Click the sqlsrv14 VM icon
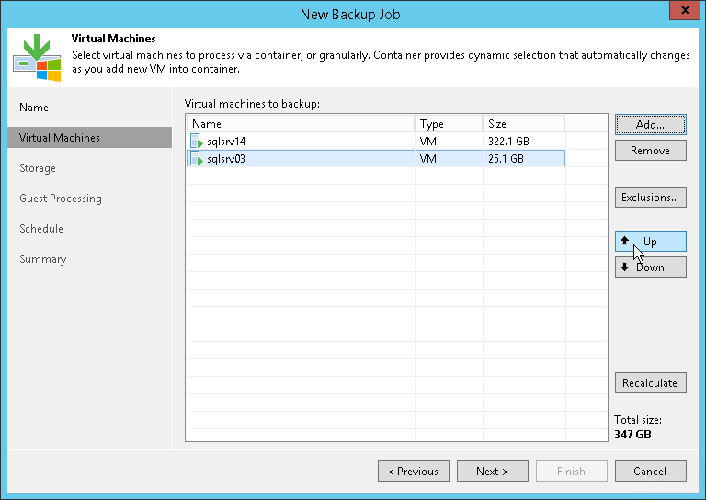This screenshot has height=500, width=706. click(196, 142)
